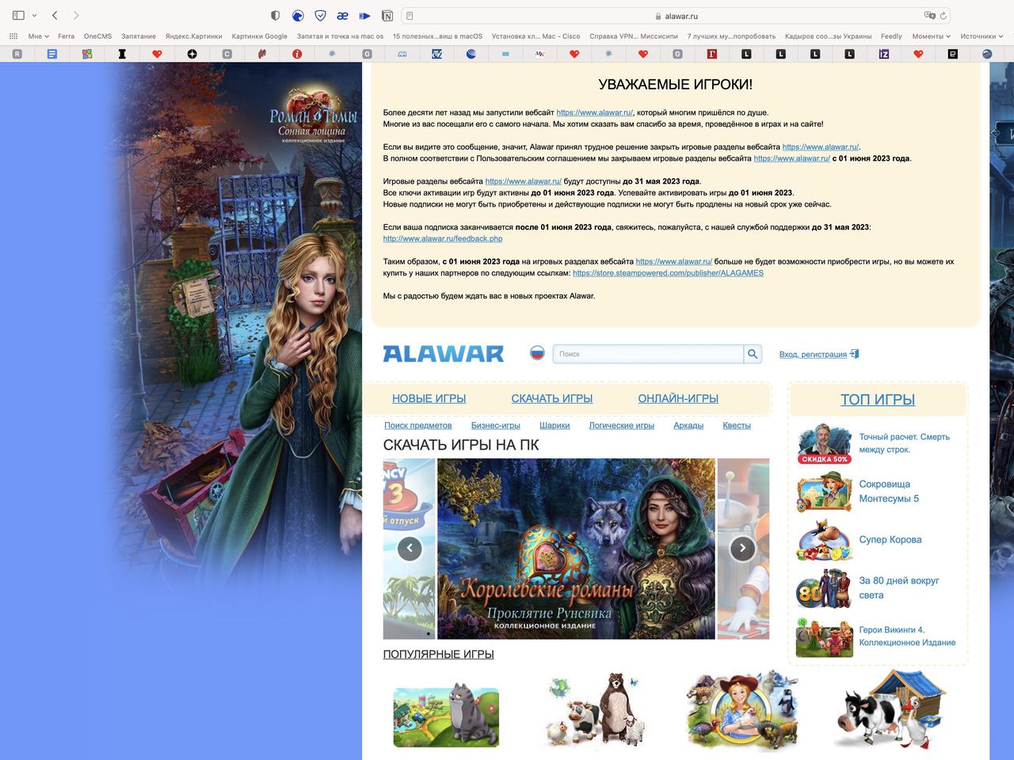This screenshot has height=760, width=1014.
Task: Click the privacy shield half-circle icon
Action: pos(275,15)
